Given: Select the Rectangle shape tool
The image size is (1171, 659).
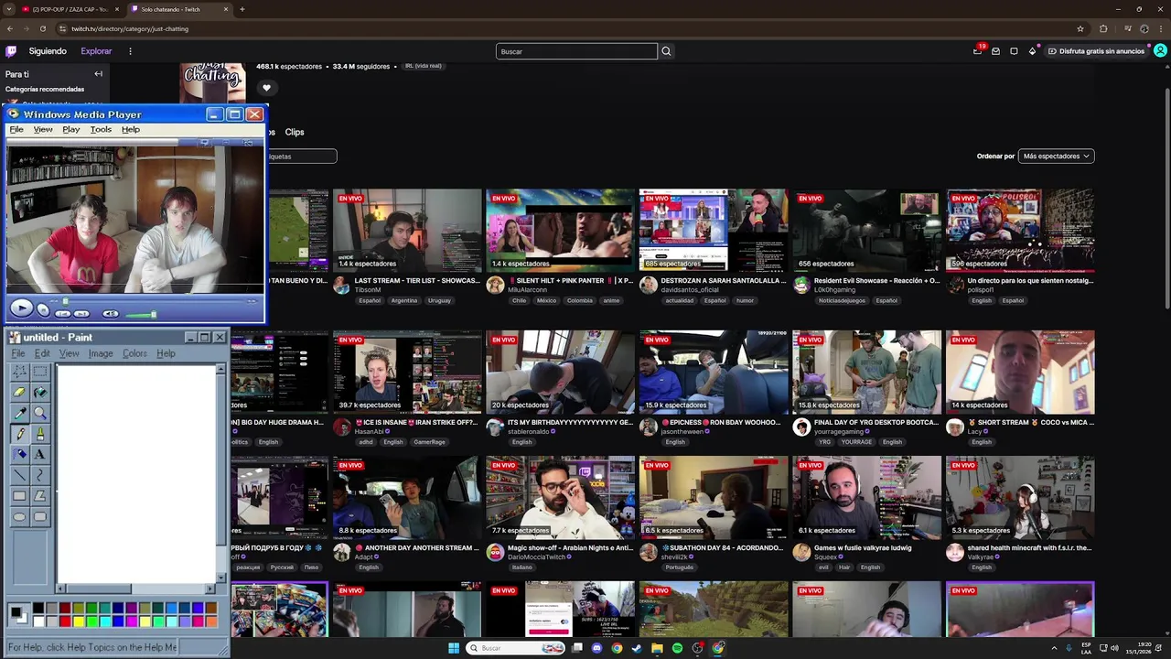Looking at the screenshot, I should 19,496.
